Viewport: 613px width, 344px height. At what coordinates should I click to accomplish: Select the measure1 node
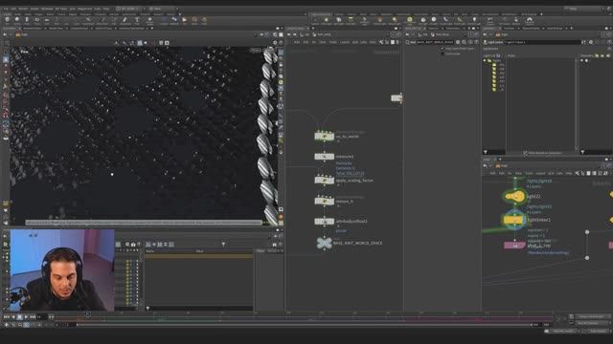[x=324, y=157]
